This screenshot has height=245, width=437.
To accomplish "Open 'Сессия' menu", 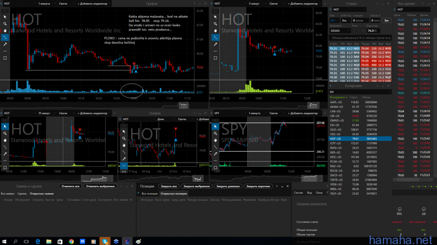I will click(x=298, y=193).
